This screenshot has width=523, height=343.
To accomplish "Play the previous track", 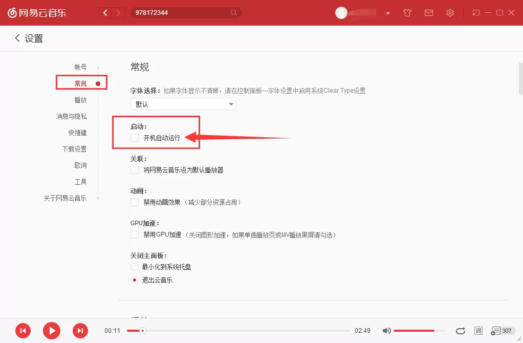I will tap(23, 331).
